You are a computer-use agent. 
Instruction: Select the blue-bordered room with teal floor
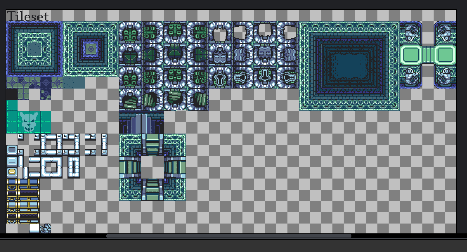click(x=34, y=49)
